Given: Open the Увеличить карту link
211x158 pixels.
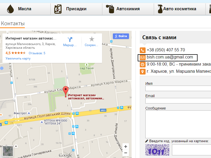Looking at the screenshot, I should click(18, 58).
